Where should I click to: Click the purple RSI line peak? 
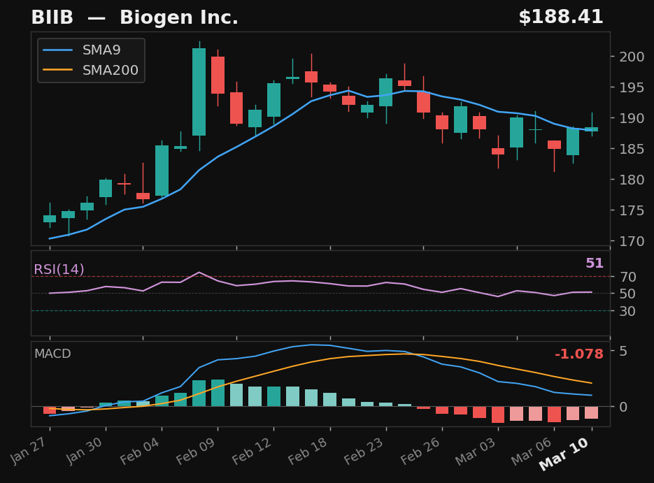click(199, 271)
